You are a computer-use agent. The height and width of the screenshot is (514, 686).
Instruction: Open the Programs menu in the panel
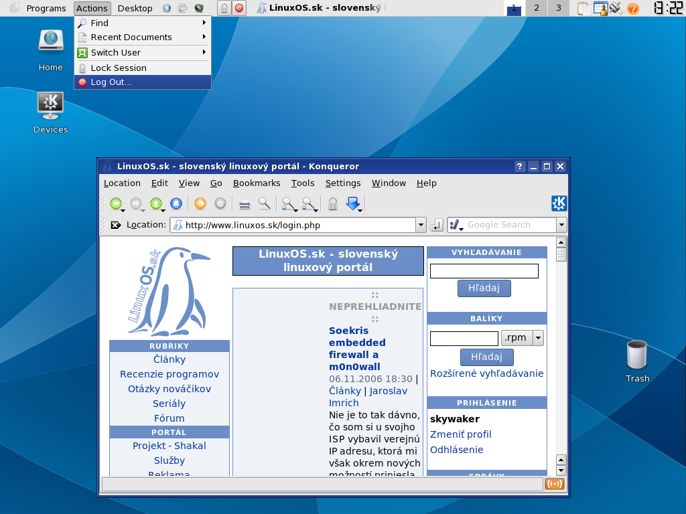(x=46, y=8)
